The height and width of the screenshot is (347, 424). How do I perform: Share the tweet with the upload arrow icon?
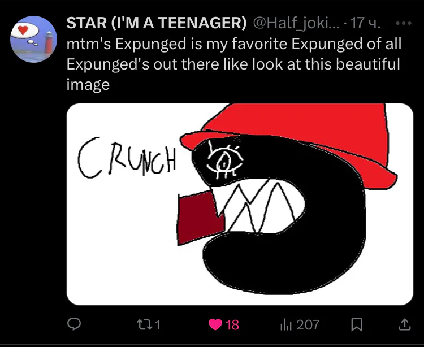[405, 324]
